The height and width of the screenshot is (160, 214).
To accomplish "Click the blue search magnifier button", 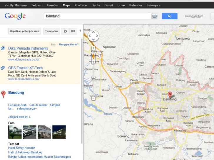I will [x=170, y=16].
